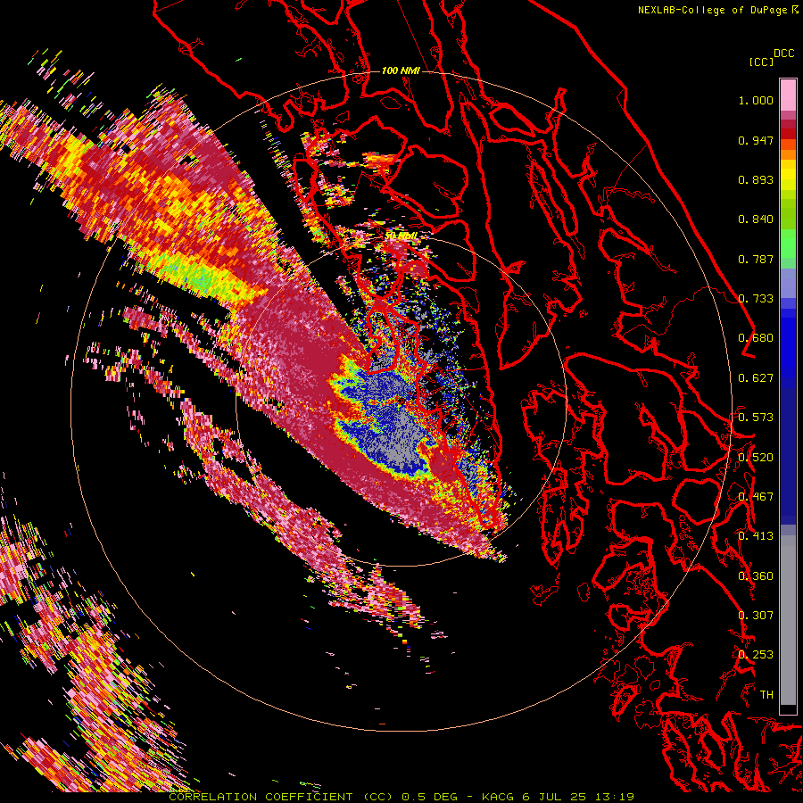
Task: Click the NEXLAB-College of DuPage credit text
Action: click(x=712, y=10)
